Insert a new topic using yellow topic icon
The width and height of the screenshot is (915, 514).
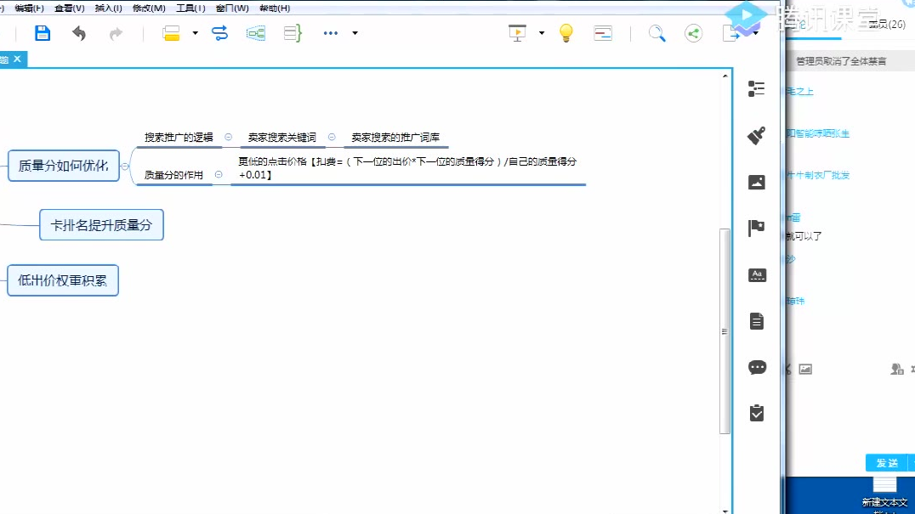point(171,33)
